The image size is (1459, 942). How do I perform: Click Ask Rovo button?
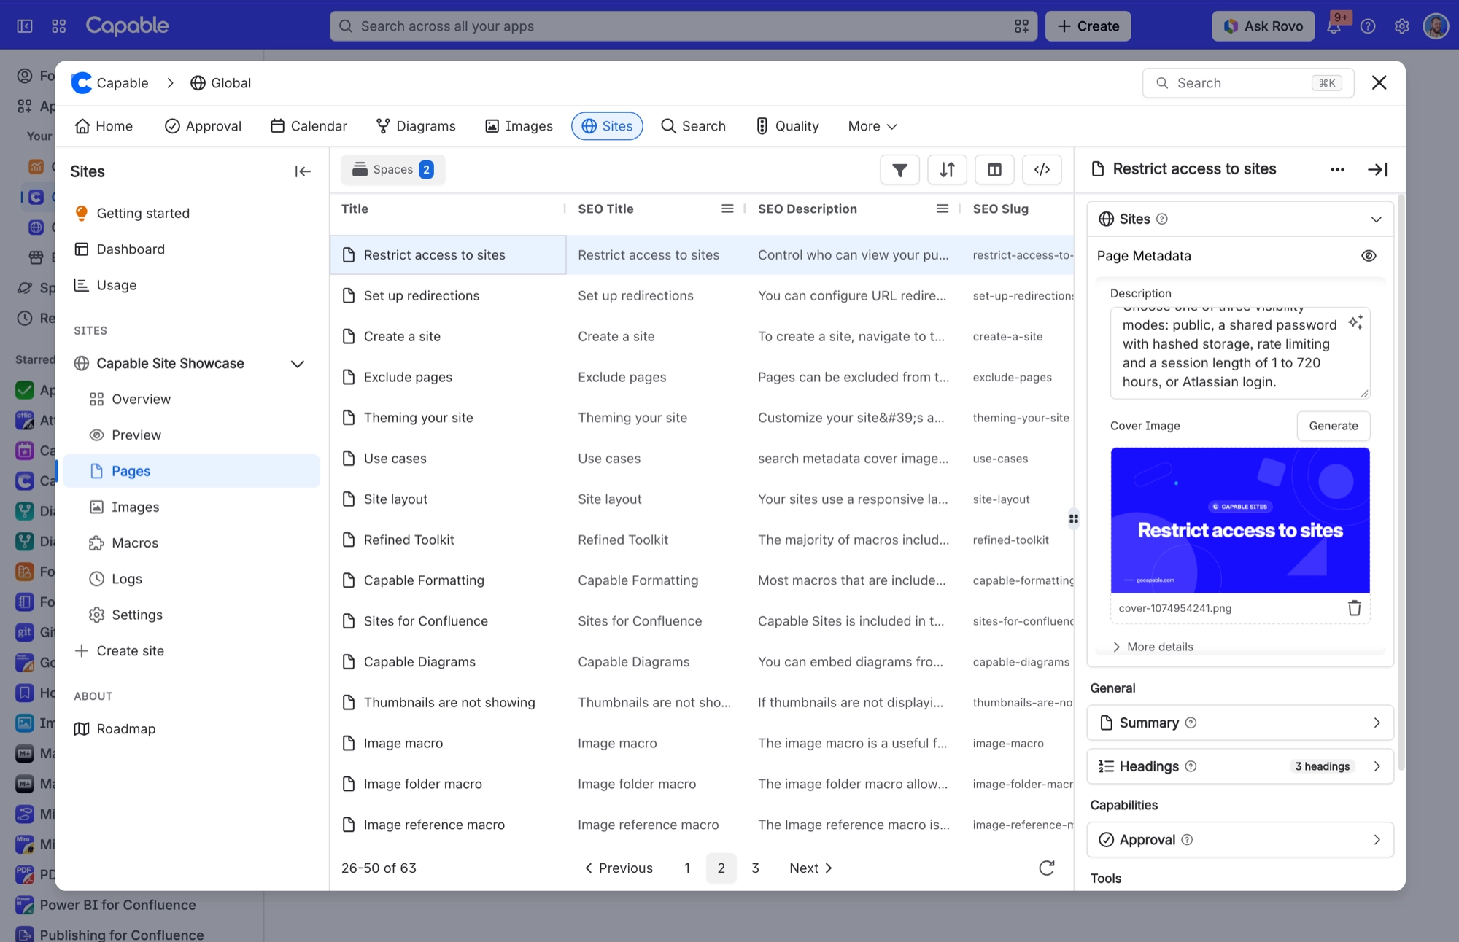pos(1263,26)
